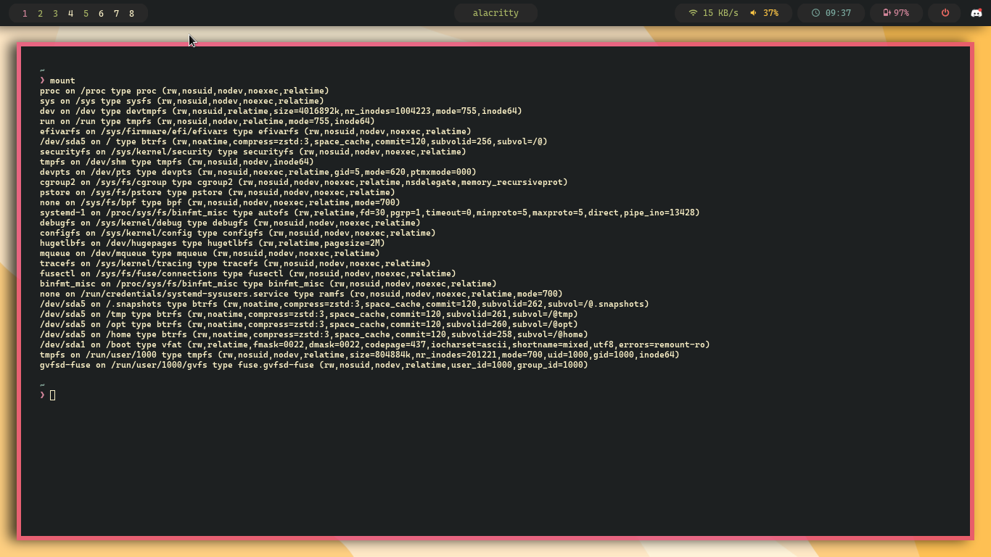Click the 09:37 time text

(x=838, y=13)
